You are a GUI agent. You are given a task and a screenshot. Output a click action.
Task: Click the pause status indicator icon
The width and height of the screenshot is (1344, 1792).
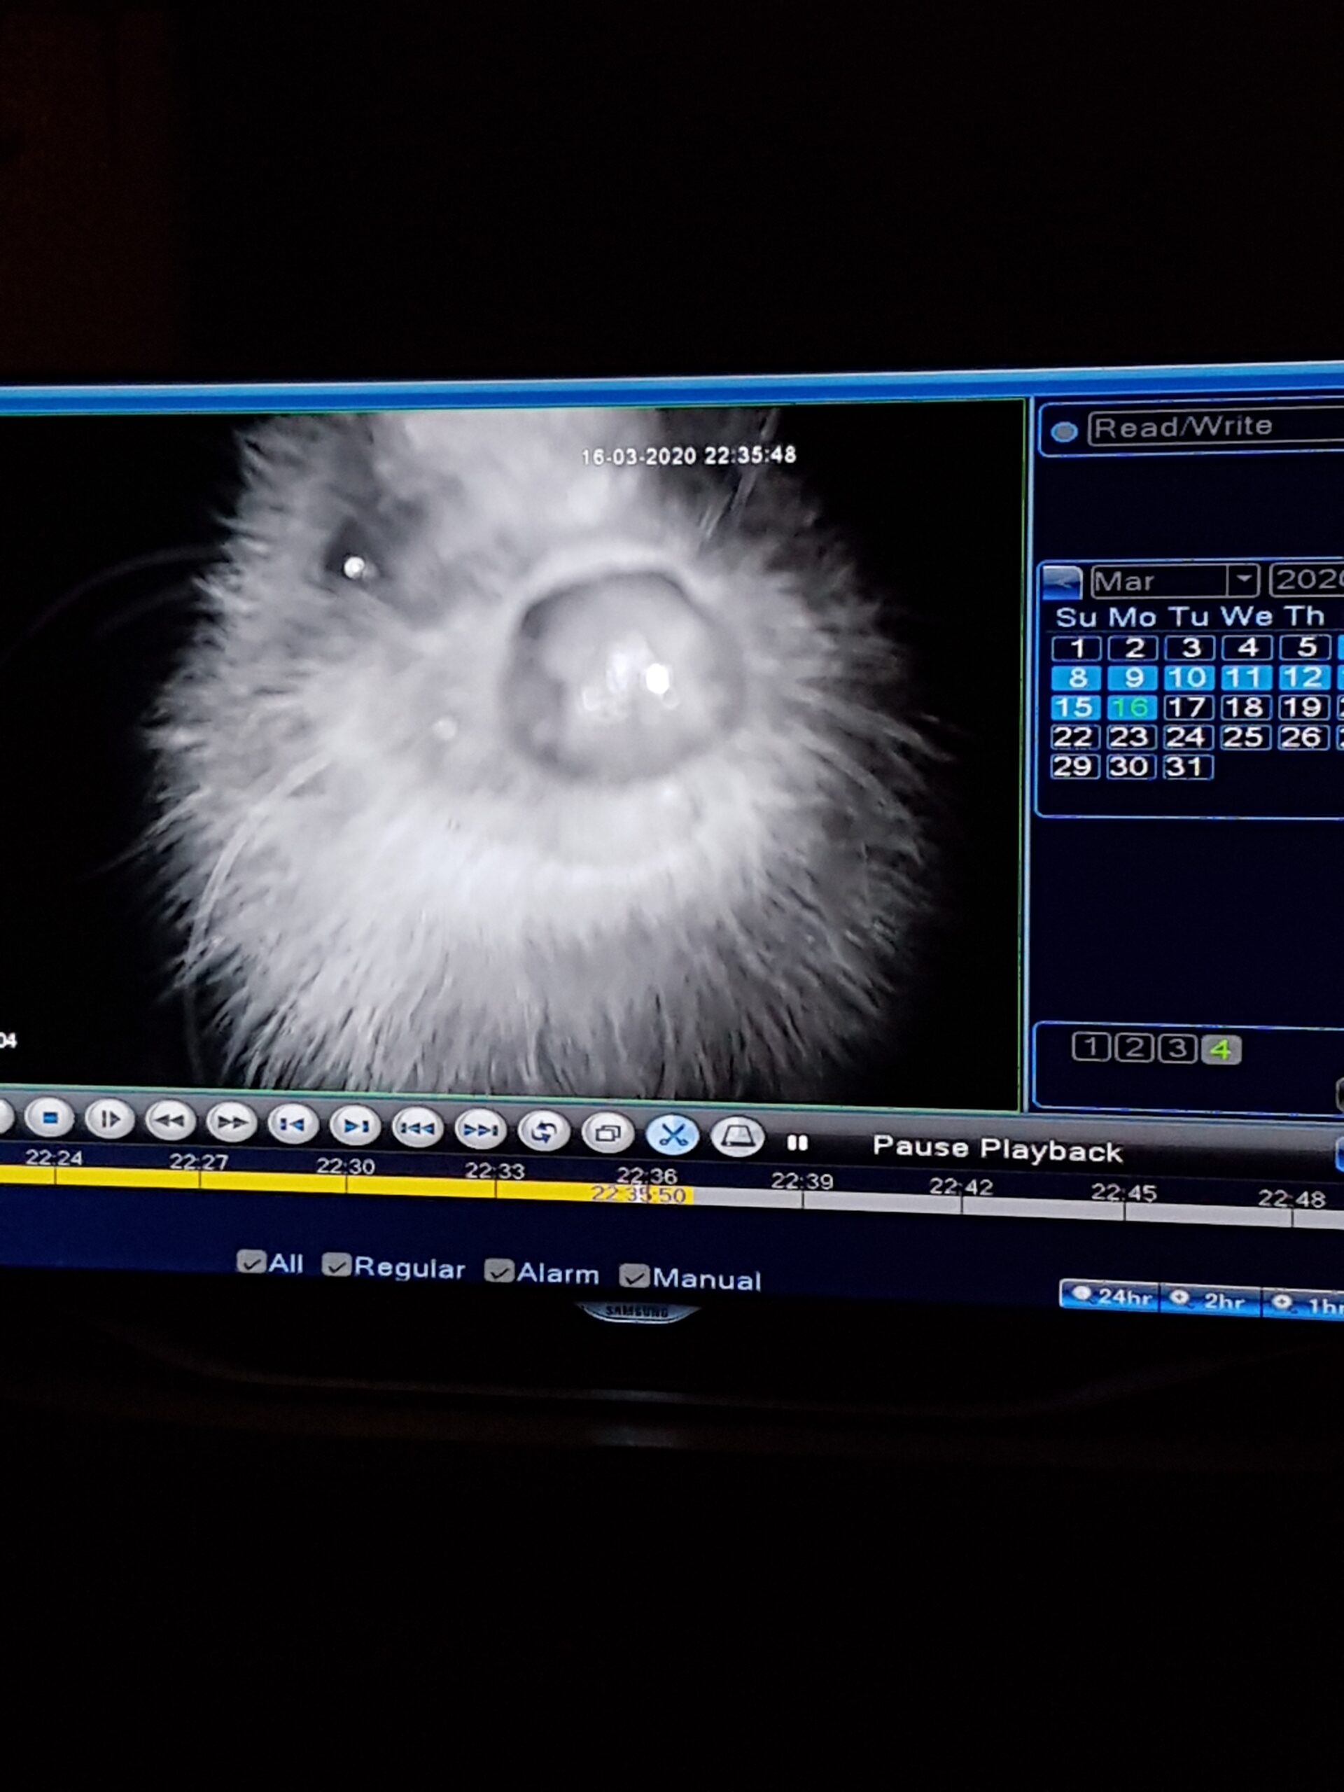[x=798, y=1142]
